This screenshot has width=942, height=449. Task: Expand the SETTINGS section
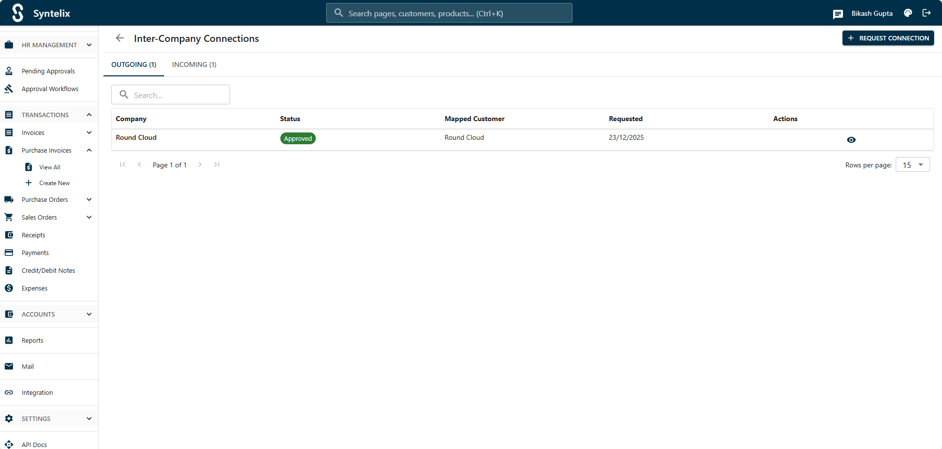point(89,418)
